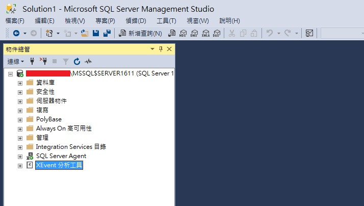Image resolution: width=364 pixels, height=206 pixels.
Task: Open the Activity Monitor icon
Action: tap(88, 61)
